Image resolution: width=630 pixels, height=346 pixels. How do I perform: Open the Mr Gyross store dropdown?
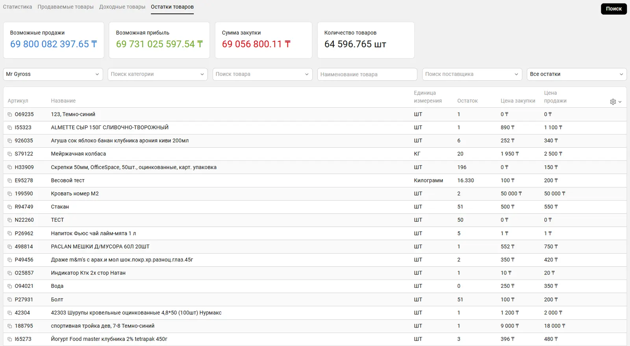point(53,74)
